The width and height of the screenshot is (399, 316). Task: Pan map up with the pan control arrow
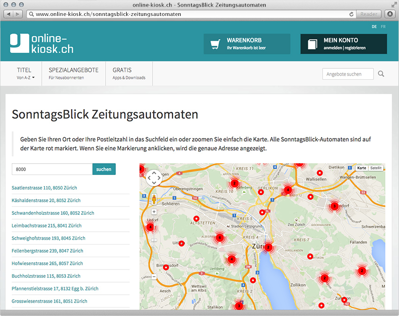point(154,173)
